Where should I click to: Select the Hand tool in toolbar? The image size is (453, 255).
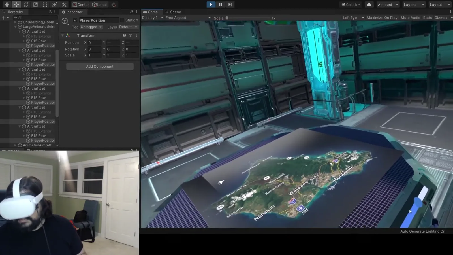pos(7,5)
